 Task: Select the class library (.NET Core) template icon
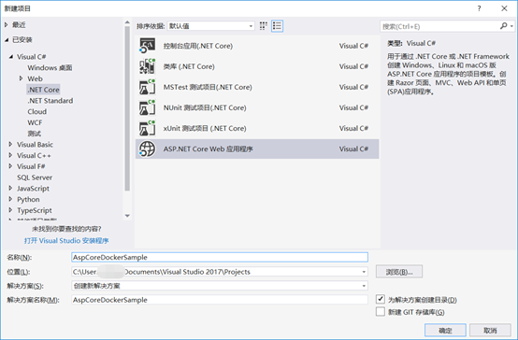147,66
